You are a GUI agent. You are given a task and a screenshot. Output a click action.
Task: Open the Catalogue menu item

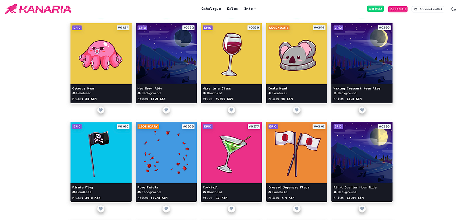tap(211, 9)
